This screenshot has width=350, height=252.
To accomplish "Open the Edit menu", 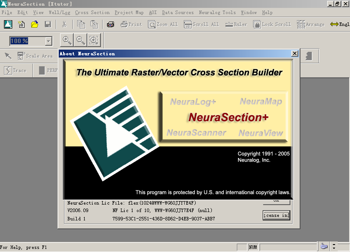I will (x=22, y=12).
